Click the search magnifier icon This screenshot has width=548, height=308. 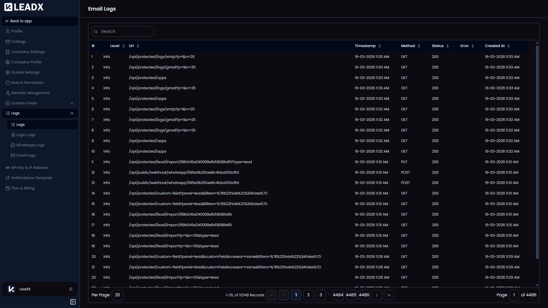pyautogui.click(x=96, y=31)
